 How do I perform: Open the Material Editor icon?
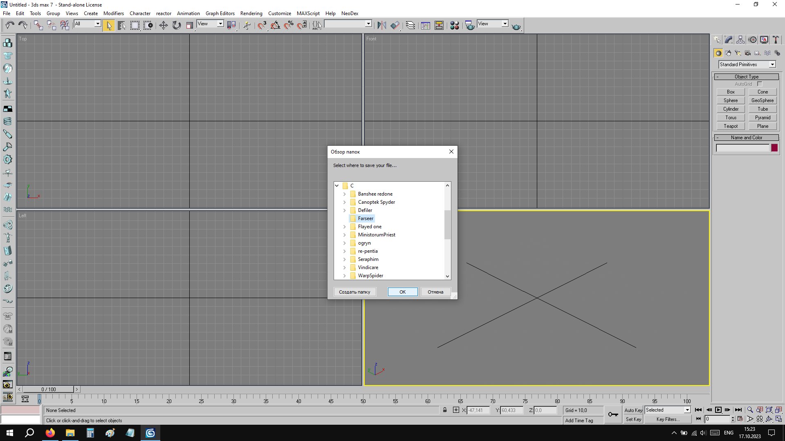(x=454, y=25)
